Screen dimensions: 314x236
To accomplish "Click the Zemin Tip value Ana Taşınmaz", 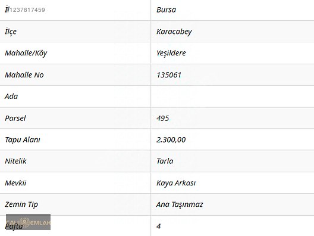I will point(180,204).
